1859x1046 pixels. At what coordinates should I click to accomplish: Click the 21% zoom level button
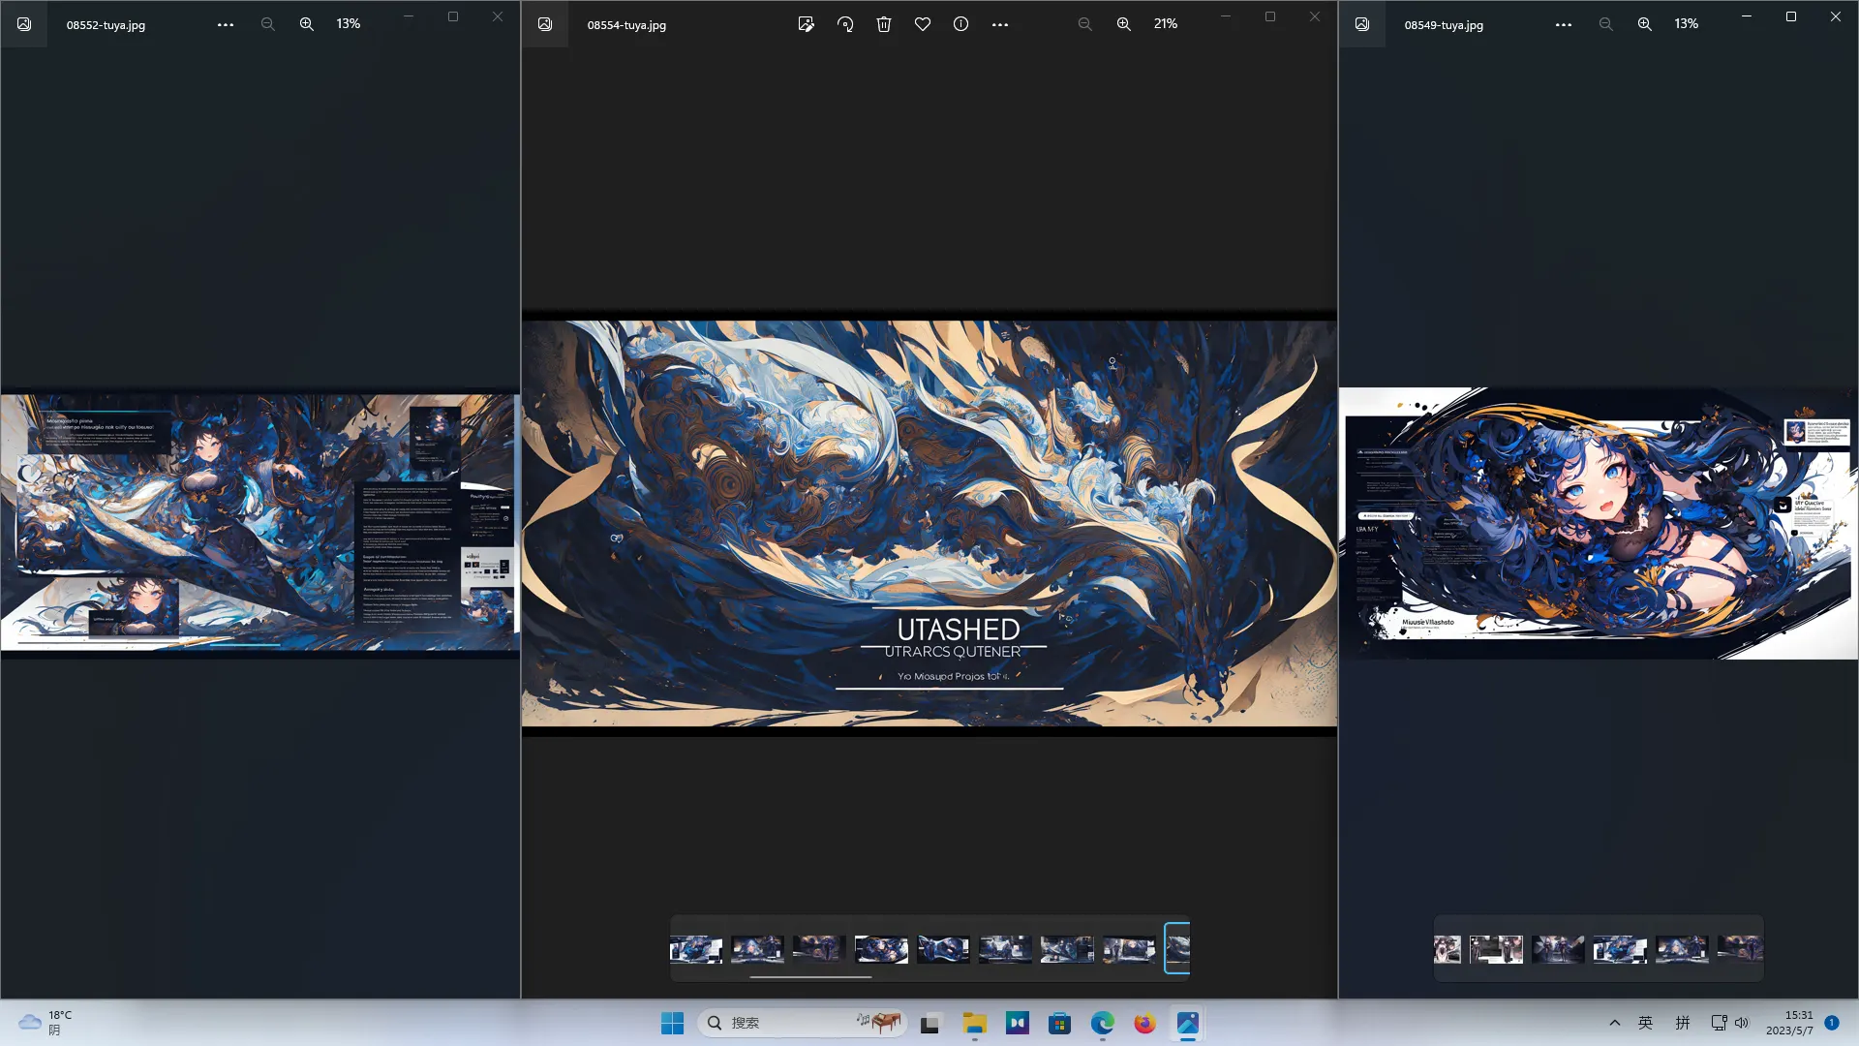(1166, 23)
